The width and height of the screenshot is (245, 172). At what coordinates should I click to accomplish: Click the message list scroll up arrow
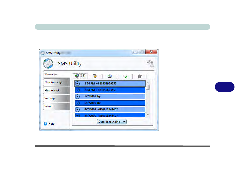click(148, 82)
